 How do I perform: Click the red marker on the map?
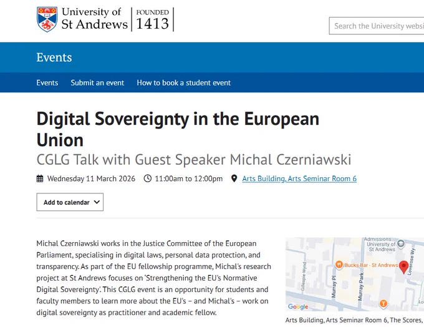pos(403,267)
